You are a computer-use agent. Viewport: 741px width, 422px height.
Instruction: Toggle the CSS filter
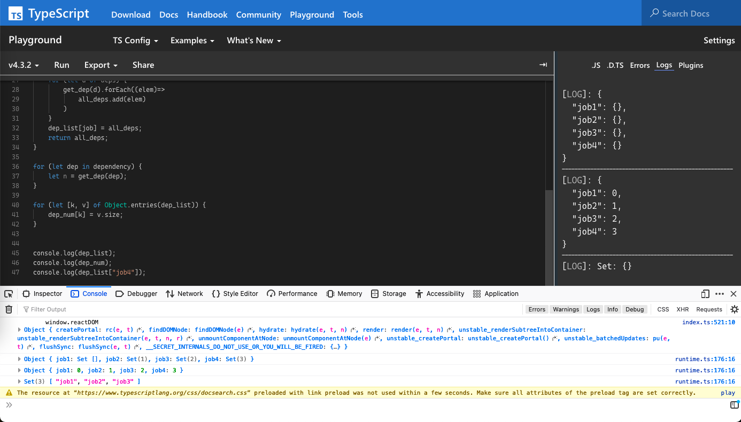[663, 309]
